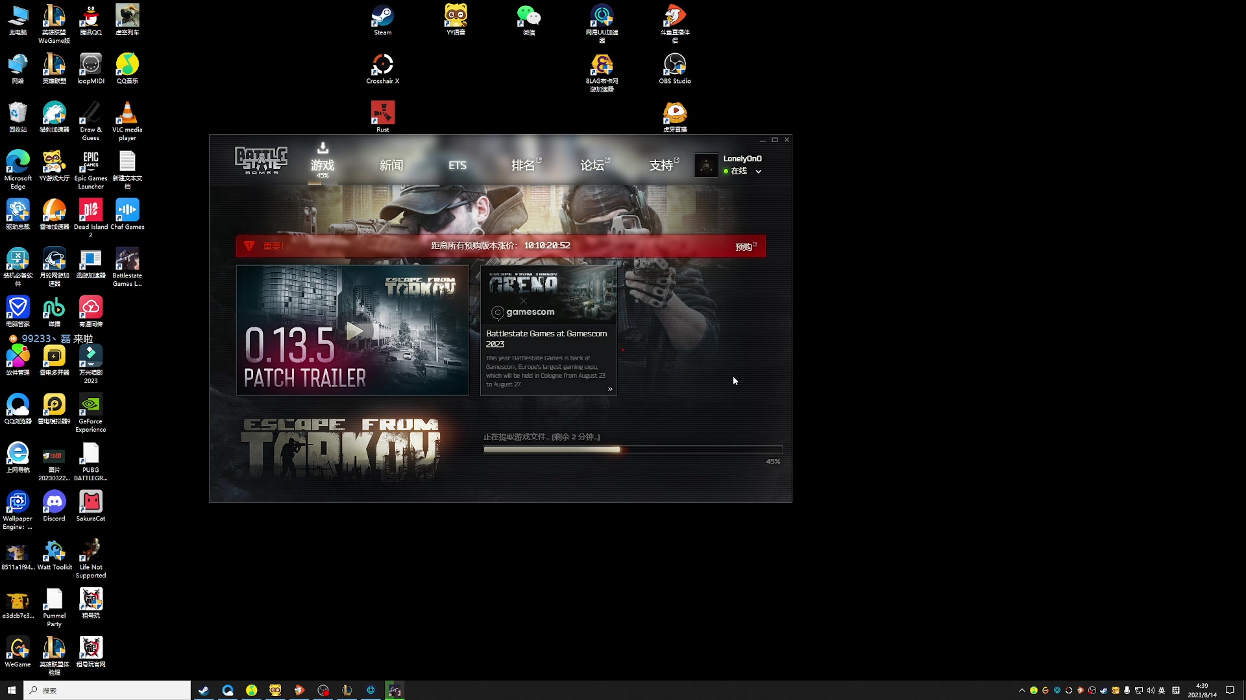Select the YY语音 desktop icon
The height and width of the screenshot is (700, 1246).
click(456, 20)
